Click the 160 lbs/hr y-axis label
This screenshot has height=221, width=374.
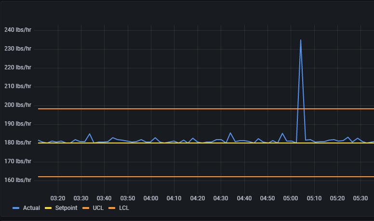(18, 180)
